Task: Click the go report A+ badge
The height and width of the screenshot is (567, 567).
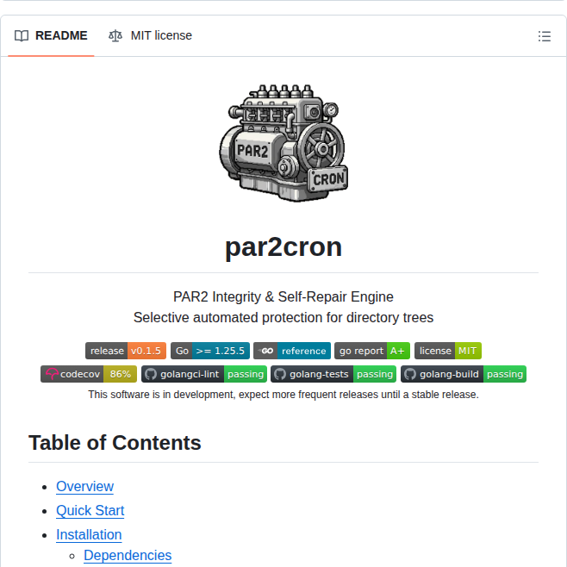Action: click(x=371, y=351)
